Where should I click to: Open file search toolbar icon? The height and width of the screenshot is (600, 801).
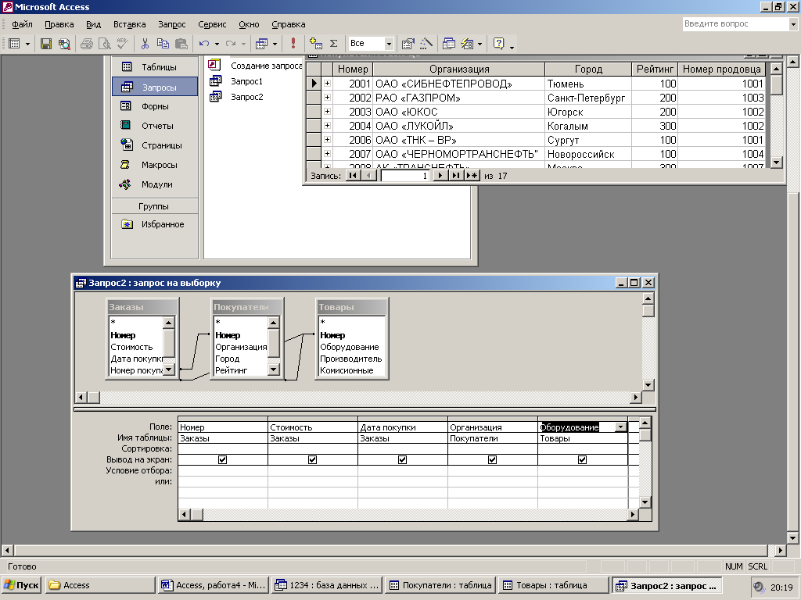pos(64,44)
